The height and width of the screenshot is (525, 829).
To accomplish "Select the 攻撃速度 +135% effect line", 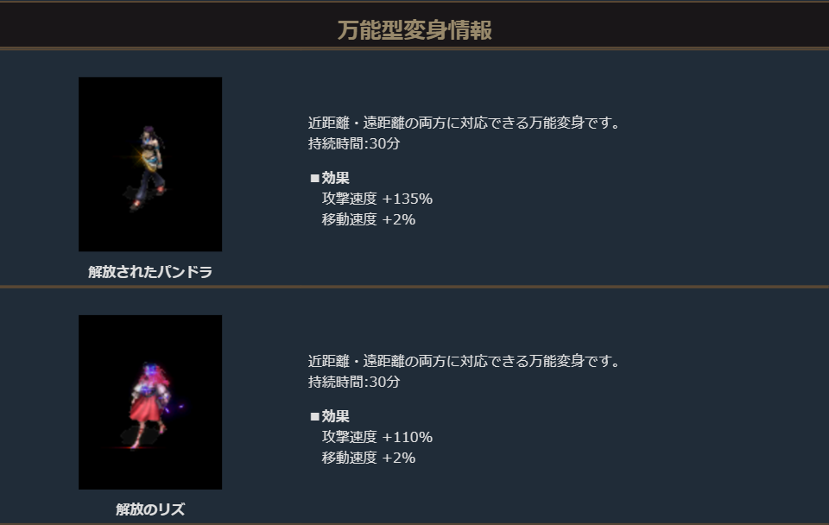I will [x=377, y=199].
